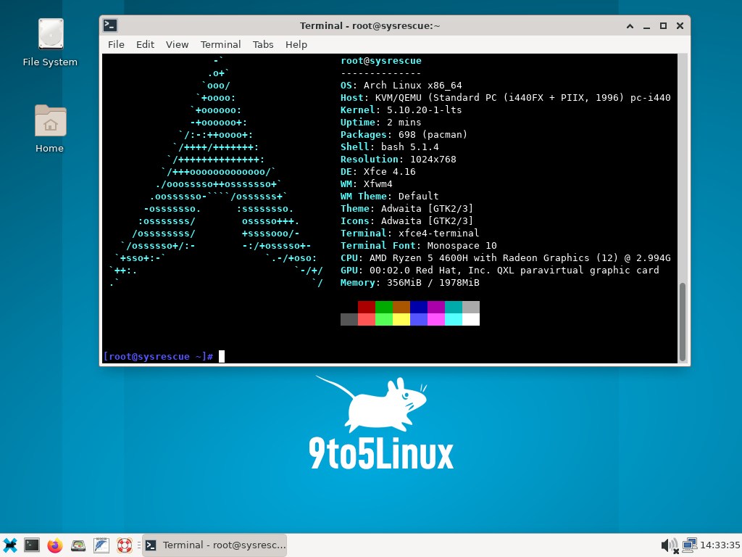Click the Packages: 698 (pacman) line
742x557 pixels.
404,134
